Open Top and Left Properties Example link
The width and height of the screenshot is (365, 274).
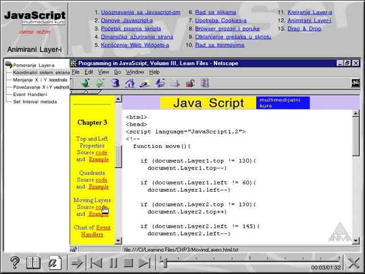pyautogui.click(x=99, y=159)
